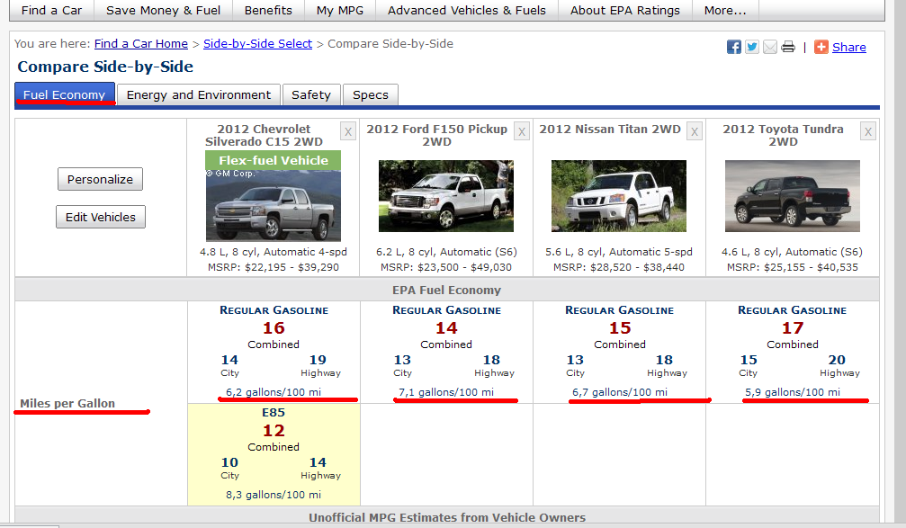Open the Specs tab
906x528 pixels.
pos(370,94)
